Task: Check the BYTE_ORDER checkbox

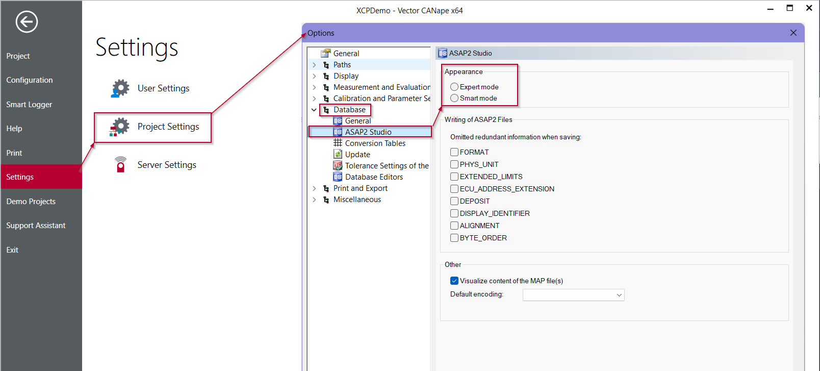Action: 454,238
